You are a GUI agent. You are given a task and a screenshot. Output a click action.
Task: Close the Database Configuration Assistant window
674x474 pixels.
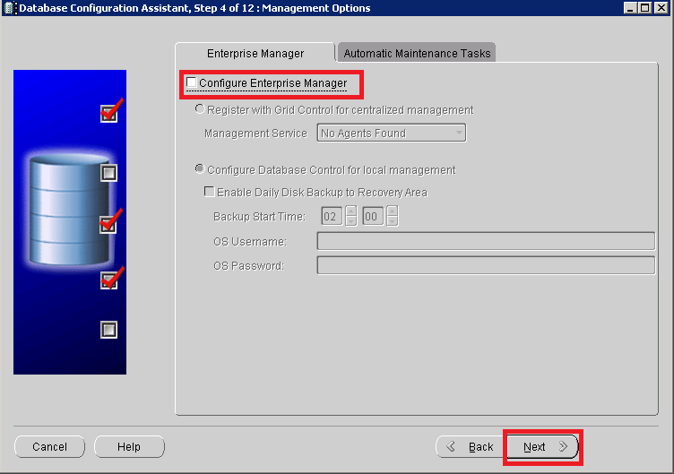coord(661,8)
